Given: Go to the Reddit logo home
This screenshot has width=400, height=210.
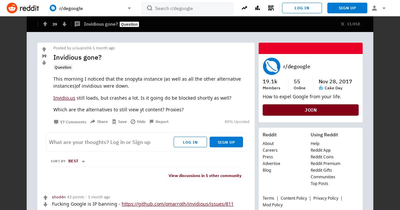Looking at the screenshot, I should pos(23,8).
